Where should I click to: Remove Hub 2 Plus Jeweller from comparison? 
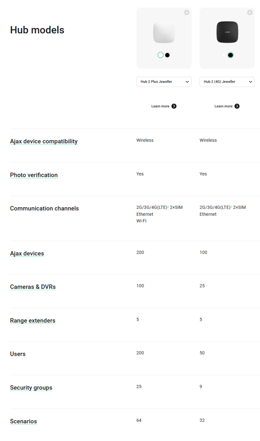point(187,12)
